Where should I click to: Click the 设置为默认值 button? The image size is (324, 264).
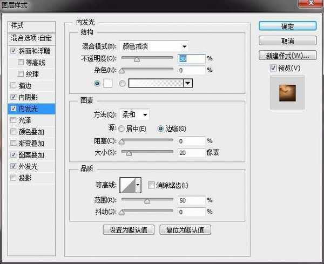click(130, 229)
